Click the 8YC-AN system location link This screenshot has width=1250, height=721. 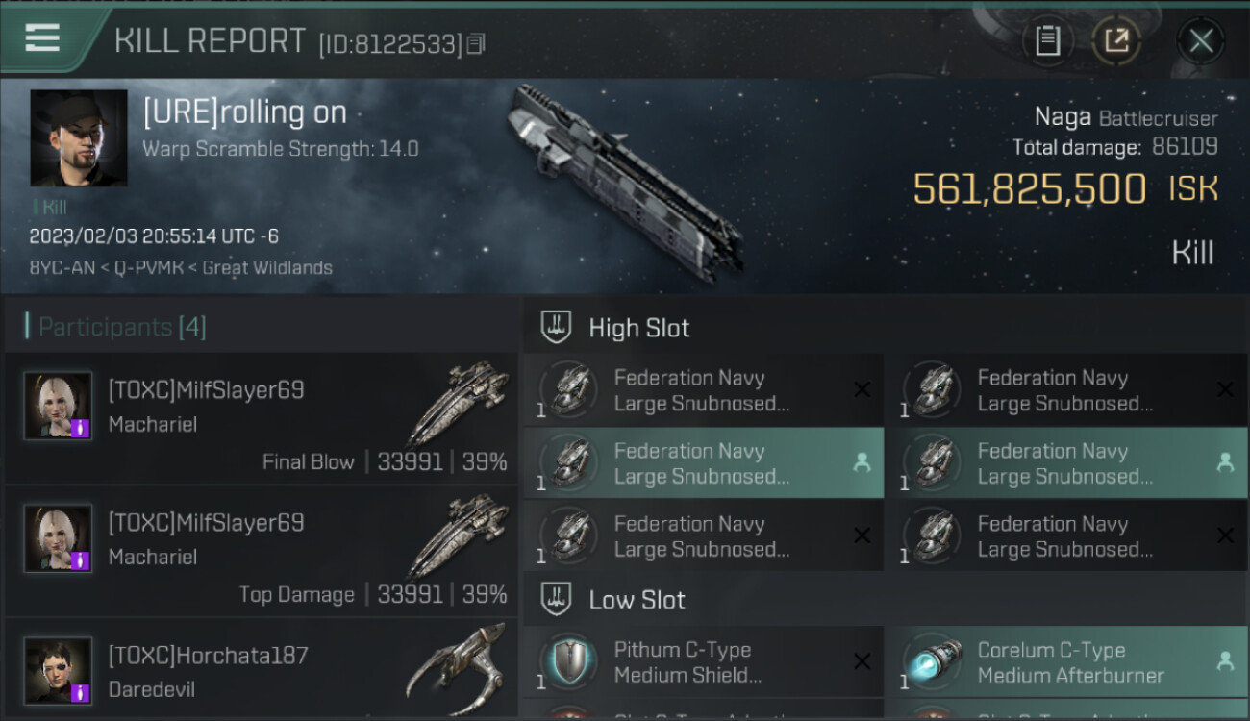click(63, 268)
